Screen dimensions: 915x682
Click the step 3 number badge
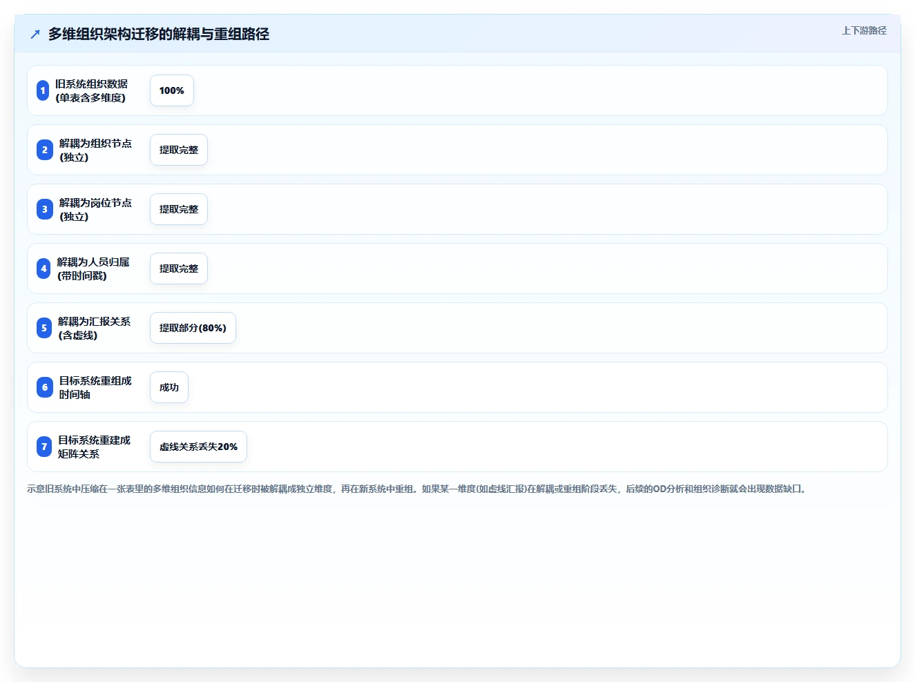(x=45, y=209)
